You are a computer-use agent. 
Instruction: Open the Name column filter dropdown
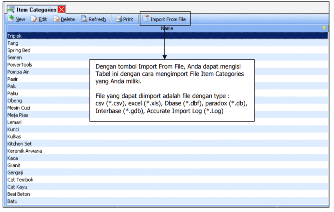[x=324, y=28]
